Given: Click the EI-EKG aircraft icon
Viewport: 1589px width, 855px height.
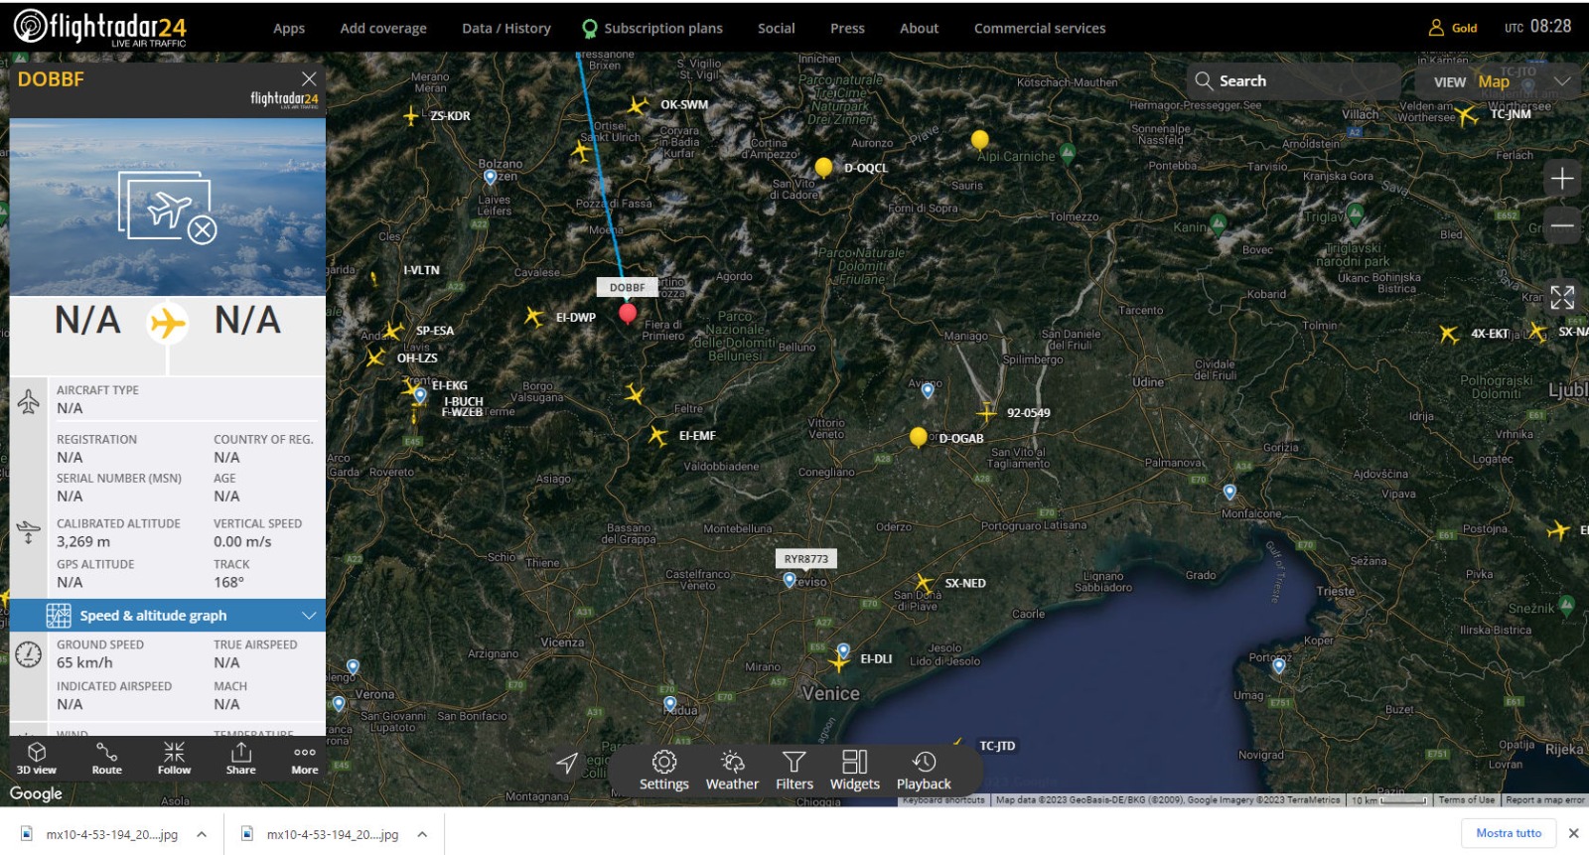Looking at the screenshot, I should coord(411,387).
